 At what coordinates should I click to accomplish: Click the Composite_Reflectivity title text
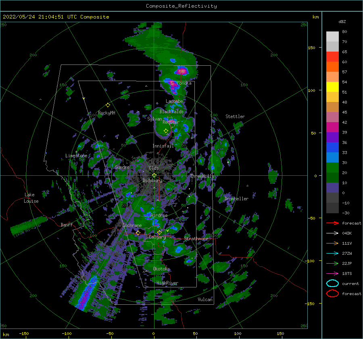point(181,6)
